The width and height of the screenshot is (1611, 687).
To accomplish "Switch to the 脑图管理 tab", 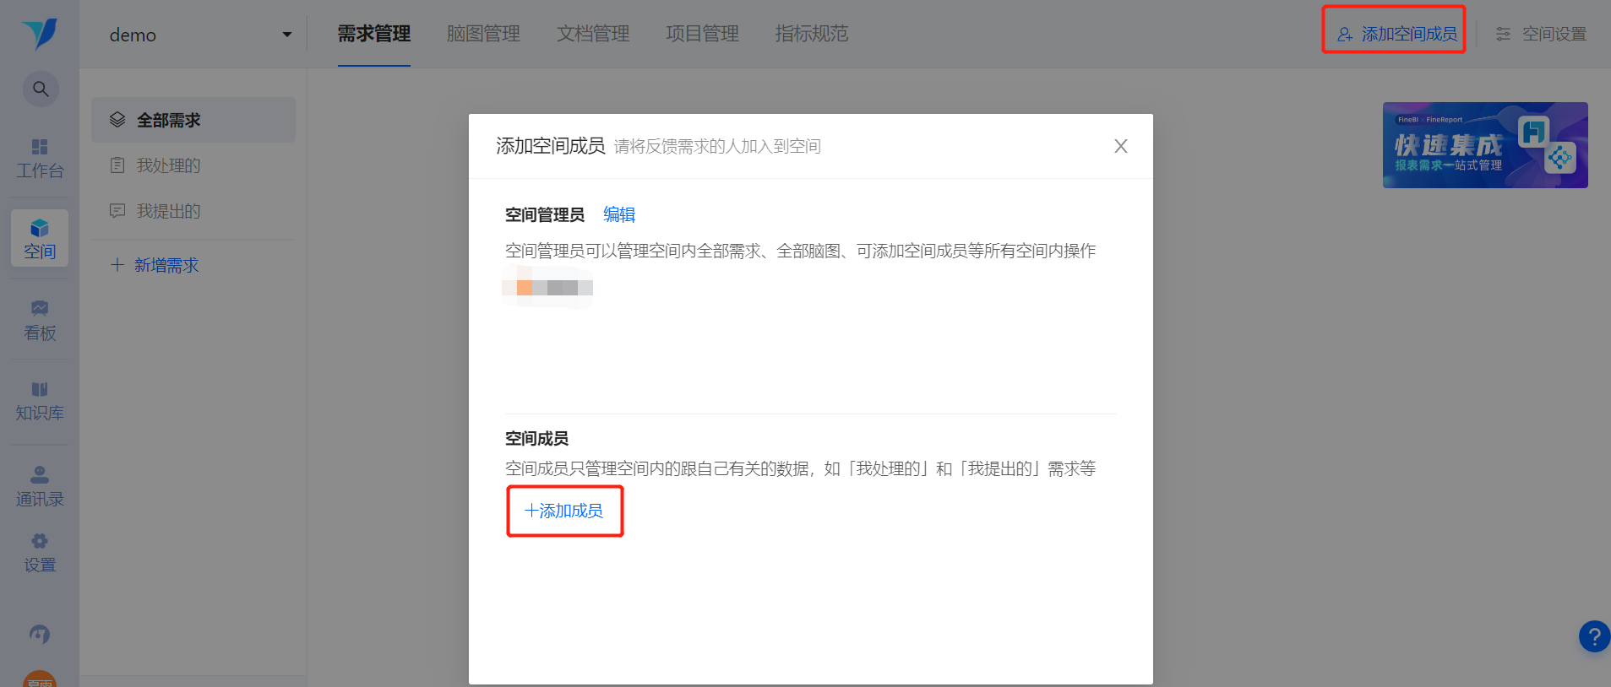I will tap(483, 34).
